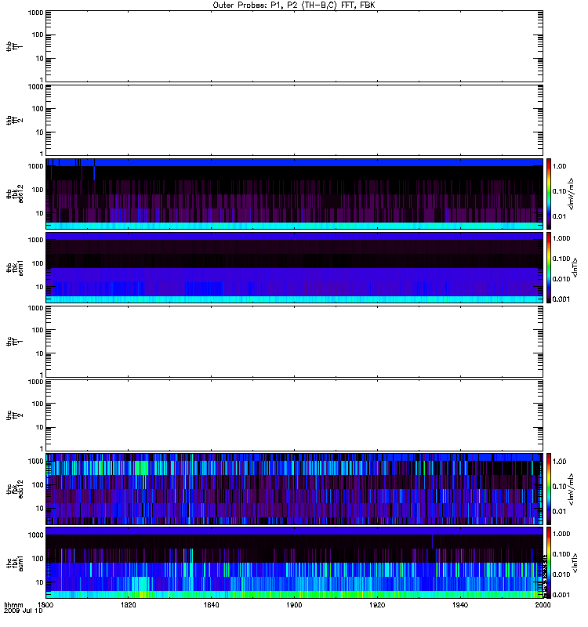
Task: Click the '1820' time axis label
Action: (x=128, y=604)
